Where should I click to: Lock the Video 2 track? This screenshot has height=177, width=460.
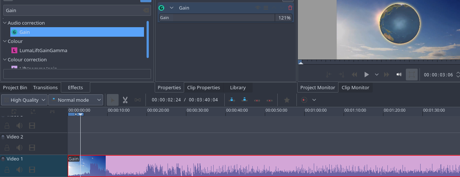(x=7, y=148)
